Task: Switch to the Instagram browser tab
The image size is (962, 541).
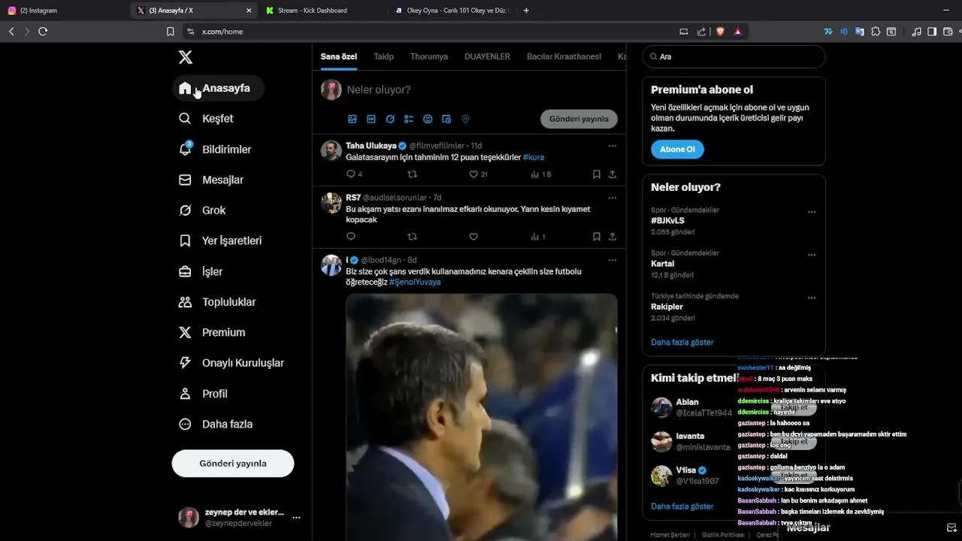Action: coord(65,11)
